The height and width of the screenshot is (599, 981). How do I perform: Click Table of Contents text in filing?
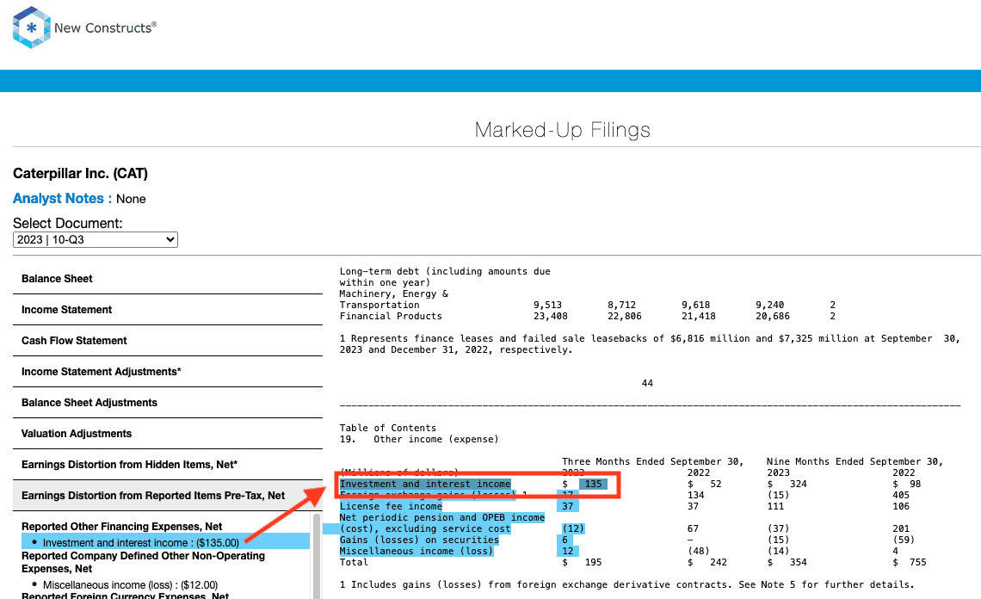coord(388,428)
